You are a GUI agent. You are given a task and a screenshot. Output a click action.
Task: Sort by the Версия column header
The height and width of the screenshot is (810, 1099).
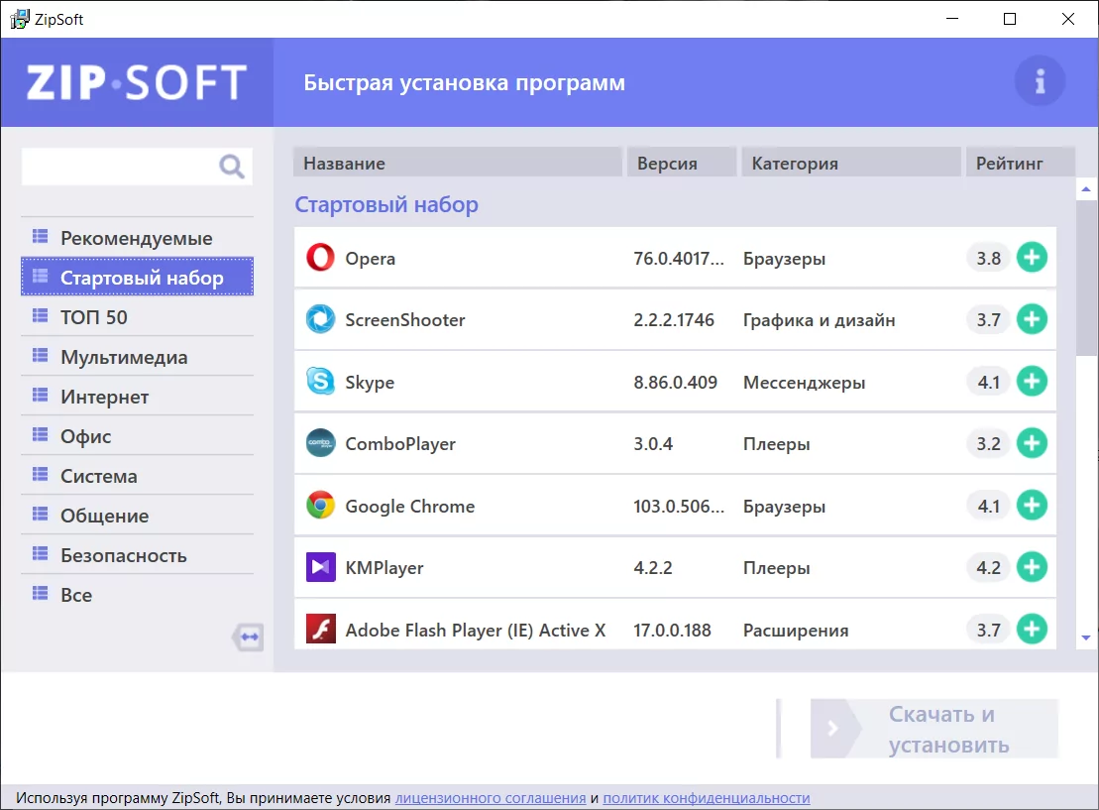tap(681, 163)
